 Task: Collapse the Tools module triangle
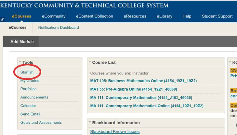click(20, 62)
